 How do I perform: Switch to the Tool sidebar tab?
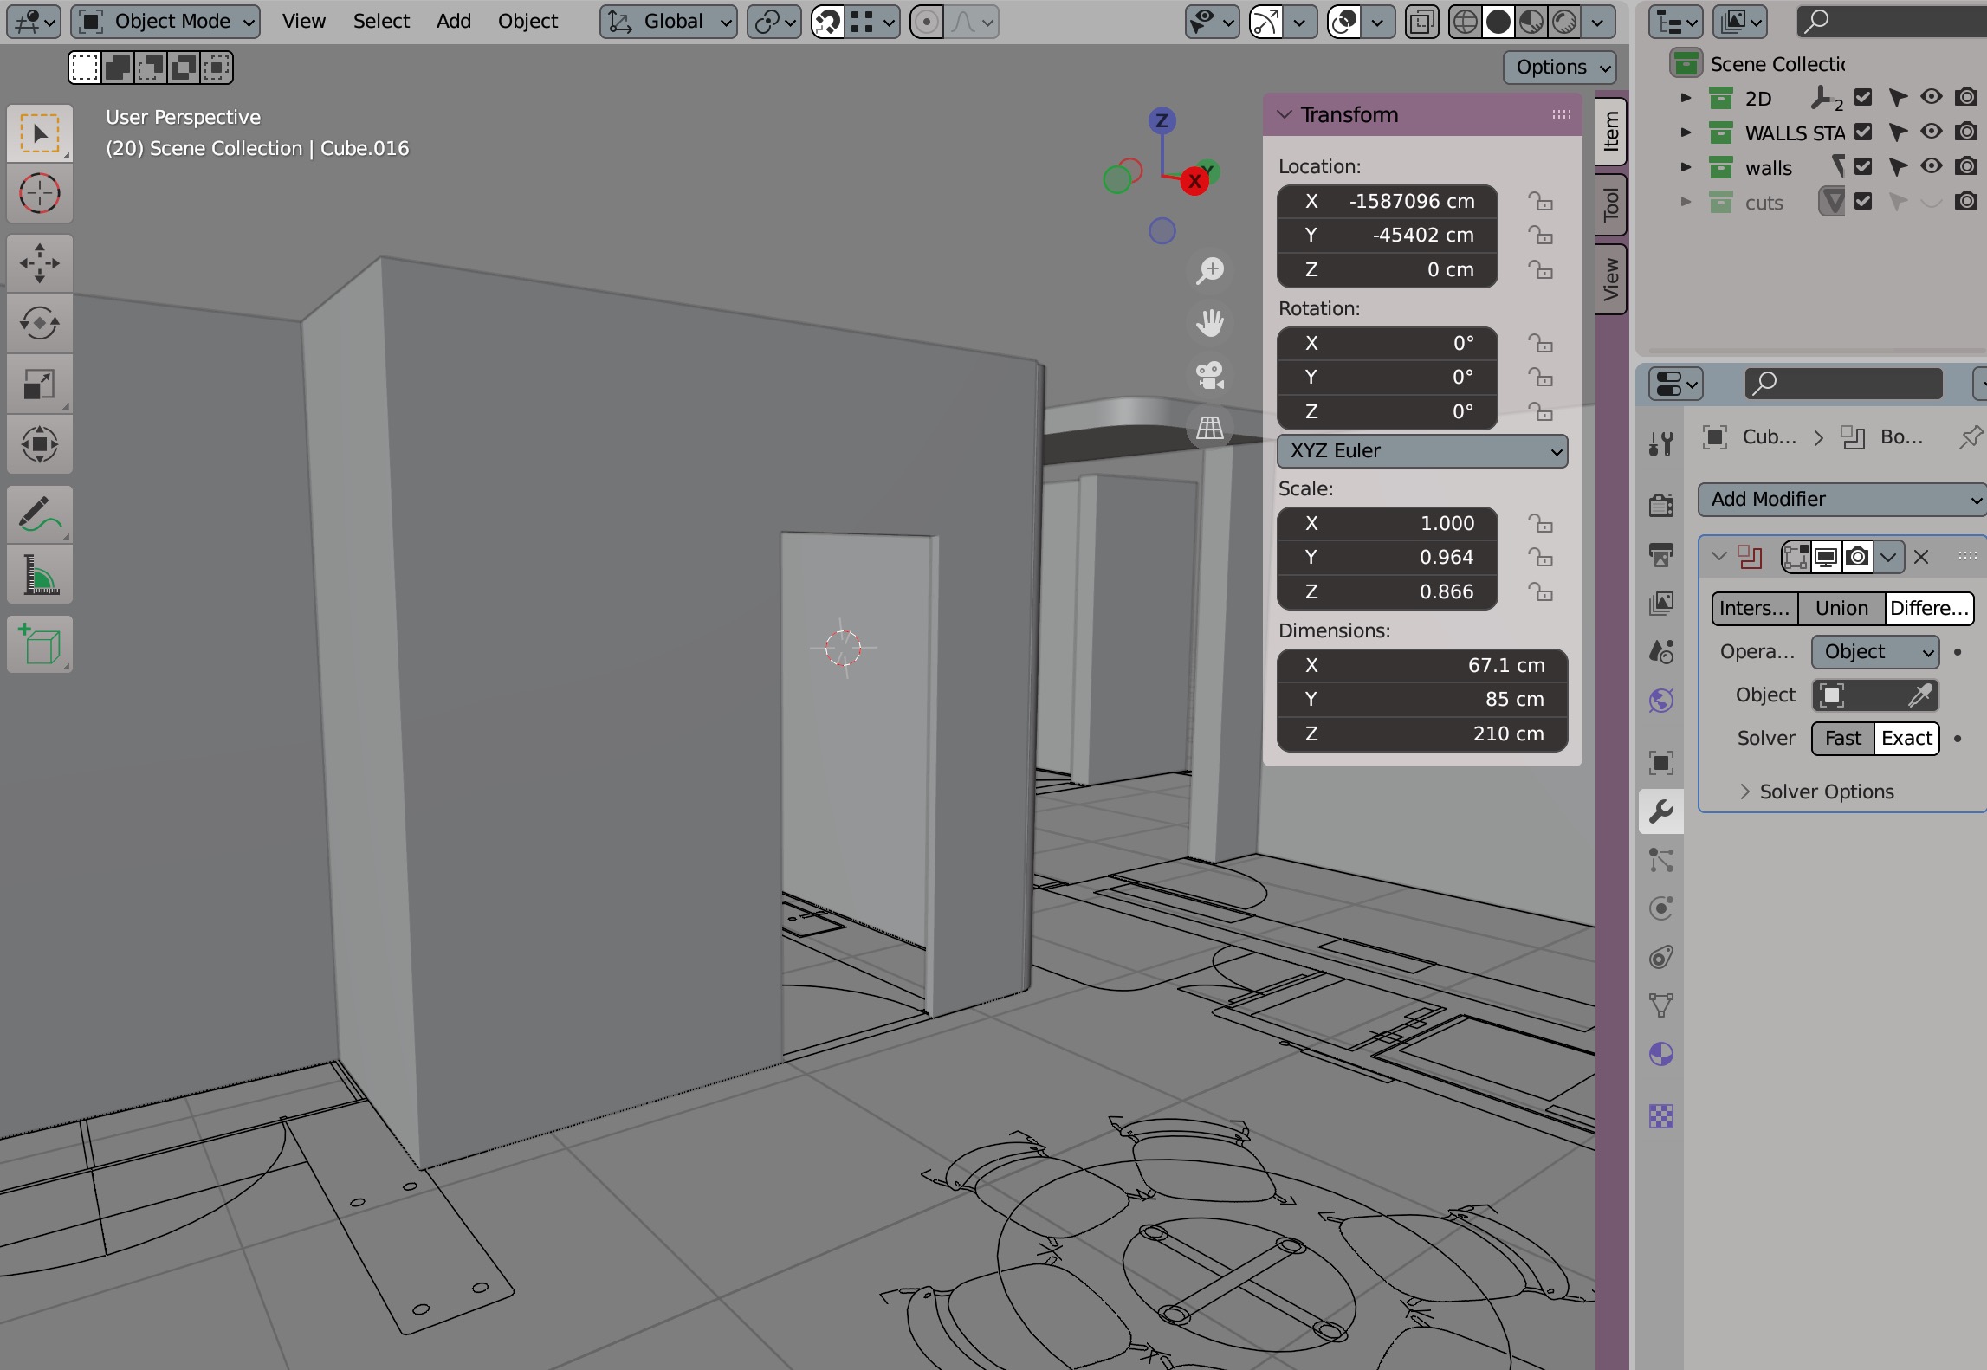pos(1610,204)
